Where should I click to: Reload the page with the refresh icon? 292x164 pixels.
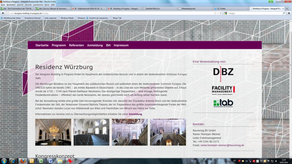coord(221,13)
